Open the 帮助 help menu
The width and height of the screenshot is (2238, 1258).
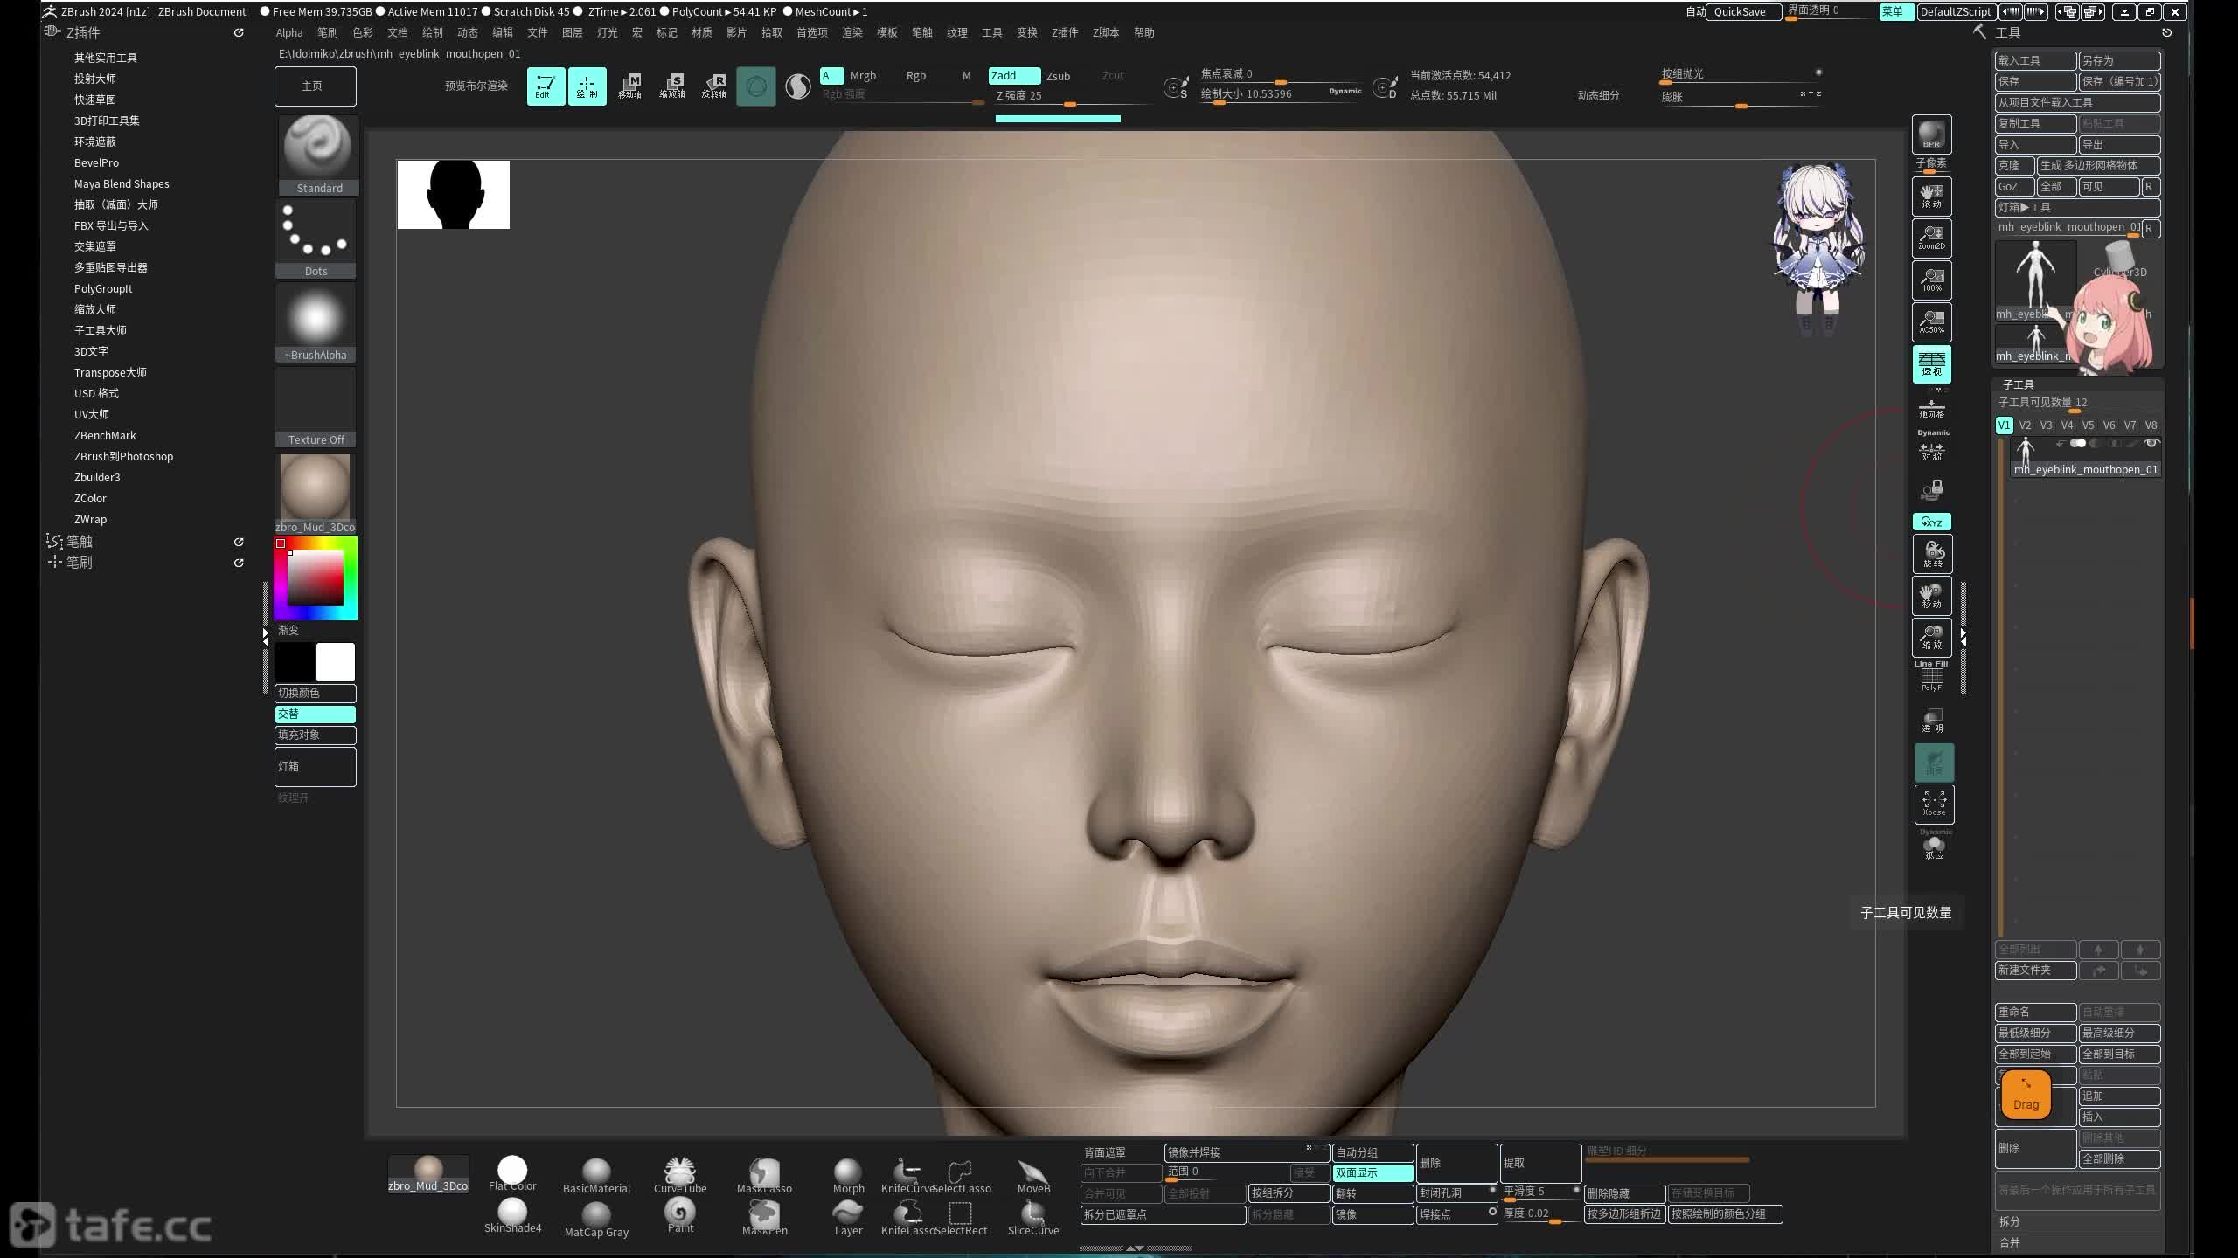(x=1144, y=33)
